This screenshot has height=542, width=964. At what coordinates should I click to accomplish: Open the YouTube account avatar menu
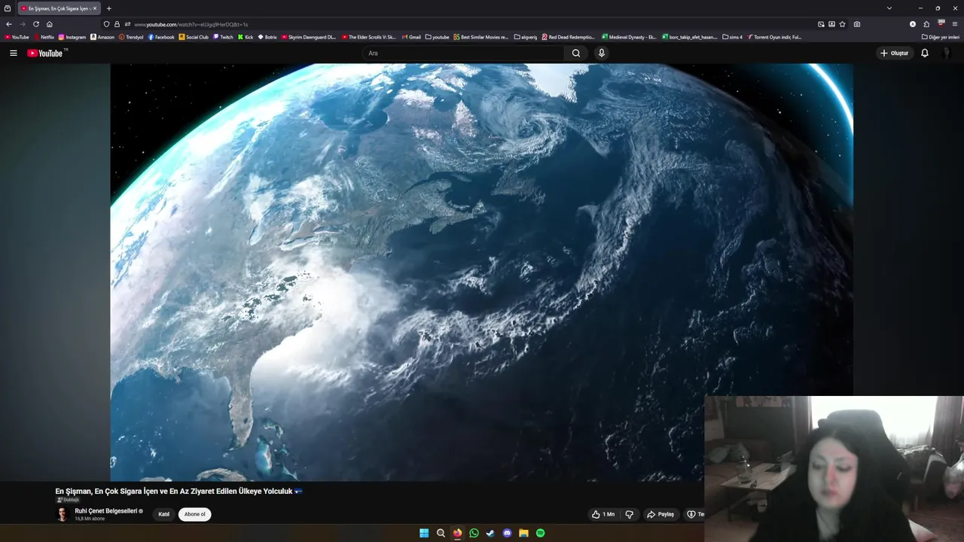pyautogui.click(x=947, y=53)
